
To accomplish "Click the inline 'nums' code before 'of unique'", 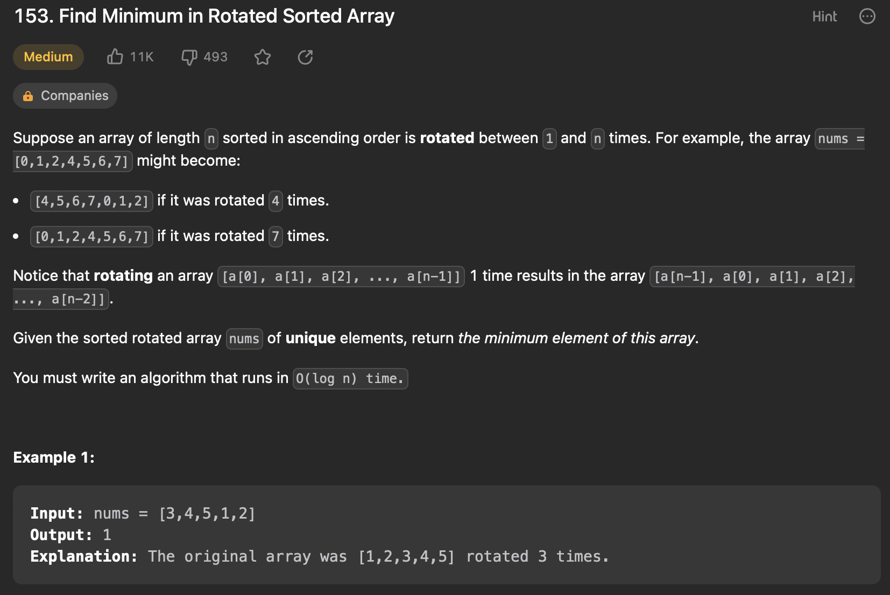I will tap(244, 339).
